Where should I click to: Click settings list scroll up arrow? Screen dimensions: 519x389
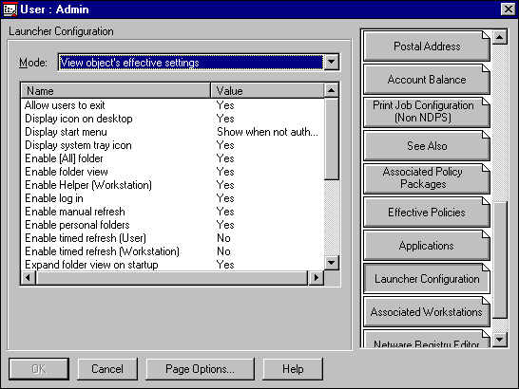332,90
